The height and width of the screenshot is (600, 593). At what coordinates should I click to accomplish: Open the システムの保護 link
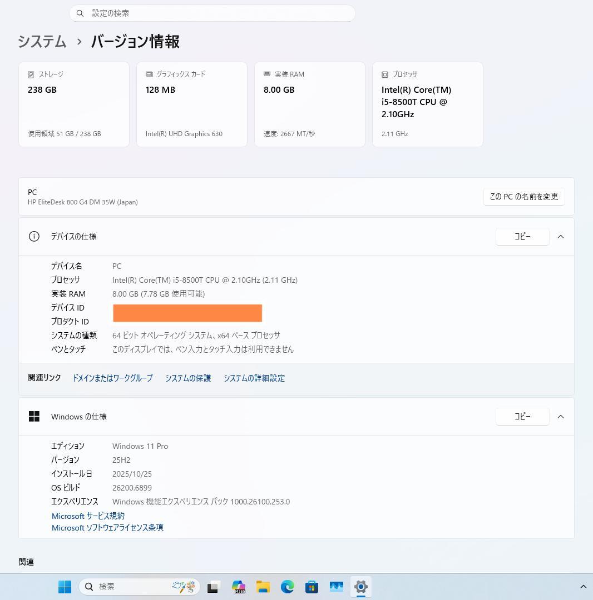(x=188, y=378)
